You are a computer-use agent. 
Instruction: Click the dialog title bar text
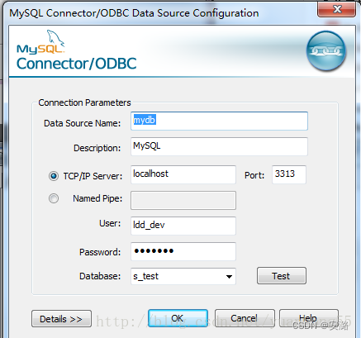tap(134, 13)
